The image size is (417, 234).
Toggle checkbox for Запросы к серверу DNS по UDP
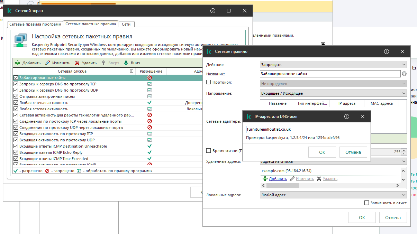click(x=16, y=90)
